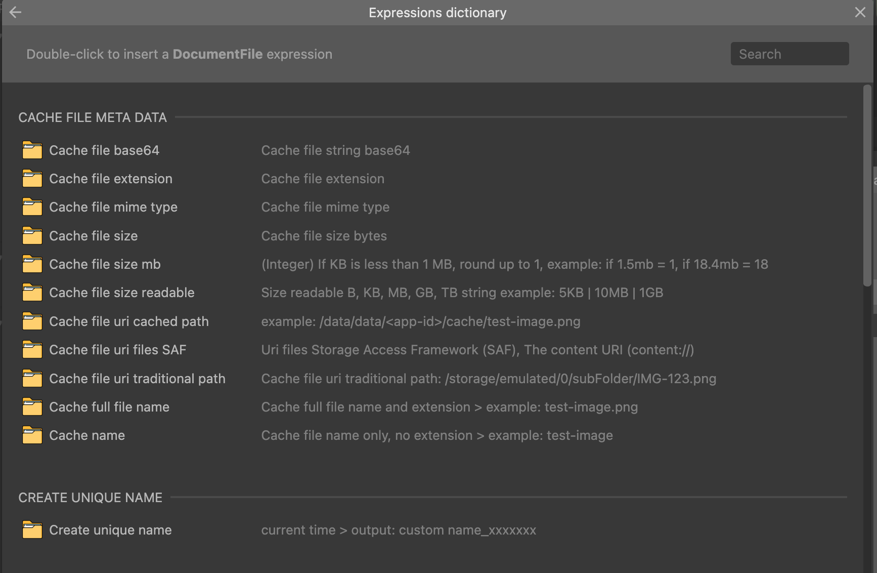Click the Cache file size readable folder icon
Screen dimensions: 877x573
pos(32,293)
